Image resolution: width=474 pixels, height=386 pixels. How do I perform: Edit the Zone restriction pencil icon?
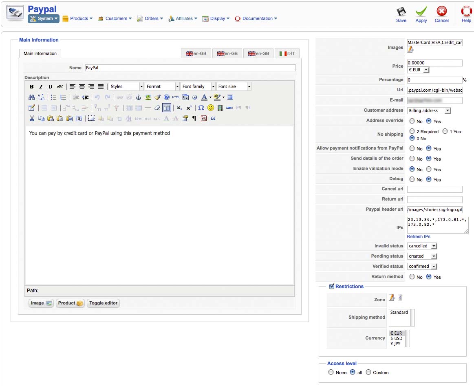point(392,298)
